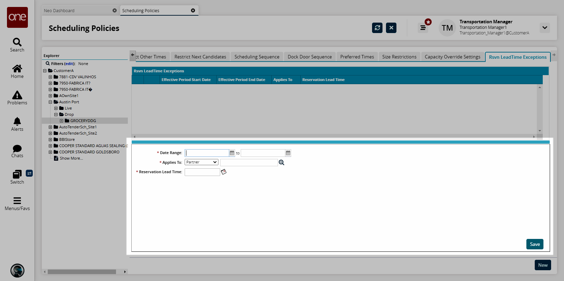
Task: Click the Date Range end date field
Action: tap(263, 153)
